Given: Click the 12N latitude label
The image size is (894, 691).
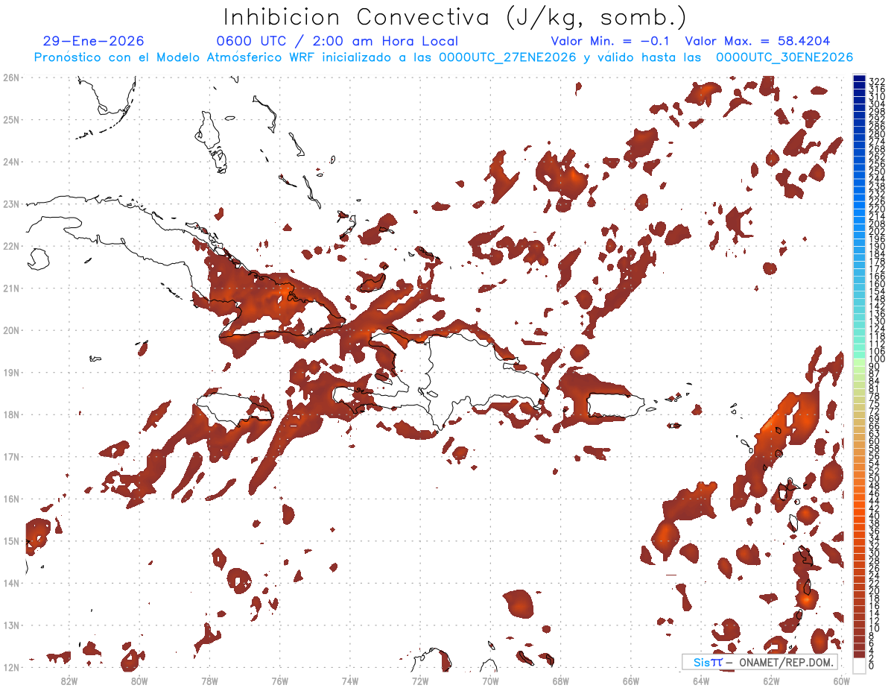Looking at the screenshot, I should coord(11,667).
